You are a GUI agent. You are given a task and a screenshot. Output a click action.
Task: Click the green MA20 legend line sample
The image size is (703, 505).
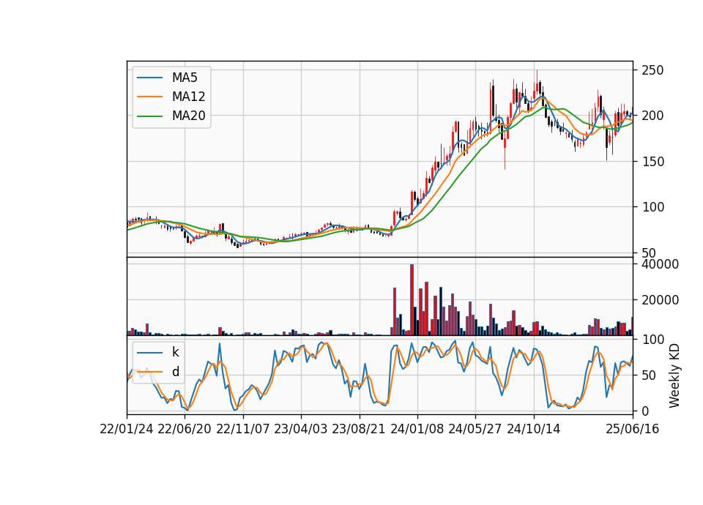pyautogui.click(x=149, y=116)
